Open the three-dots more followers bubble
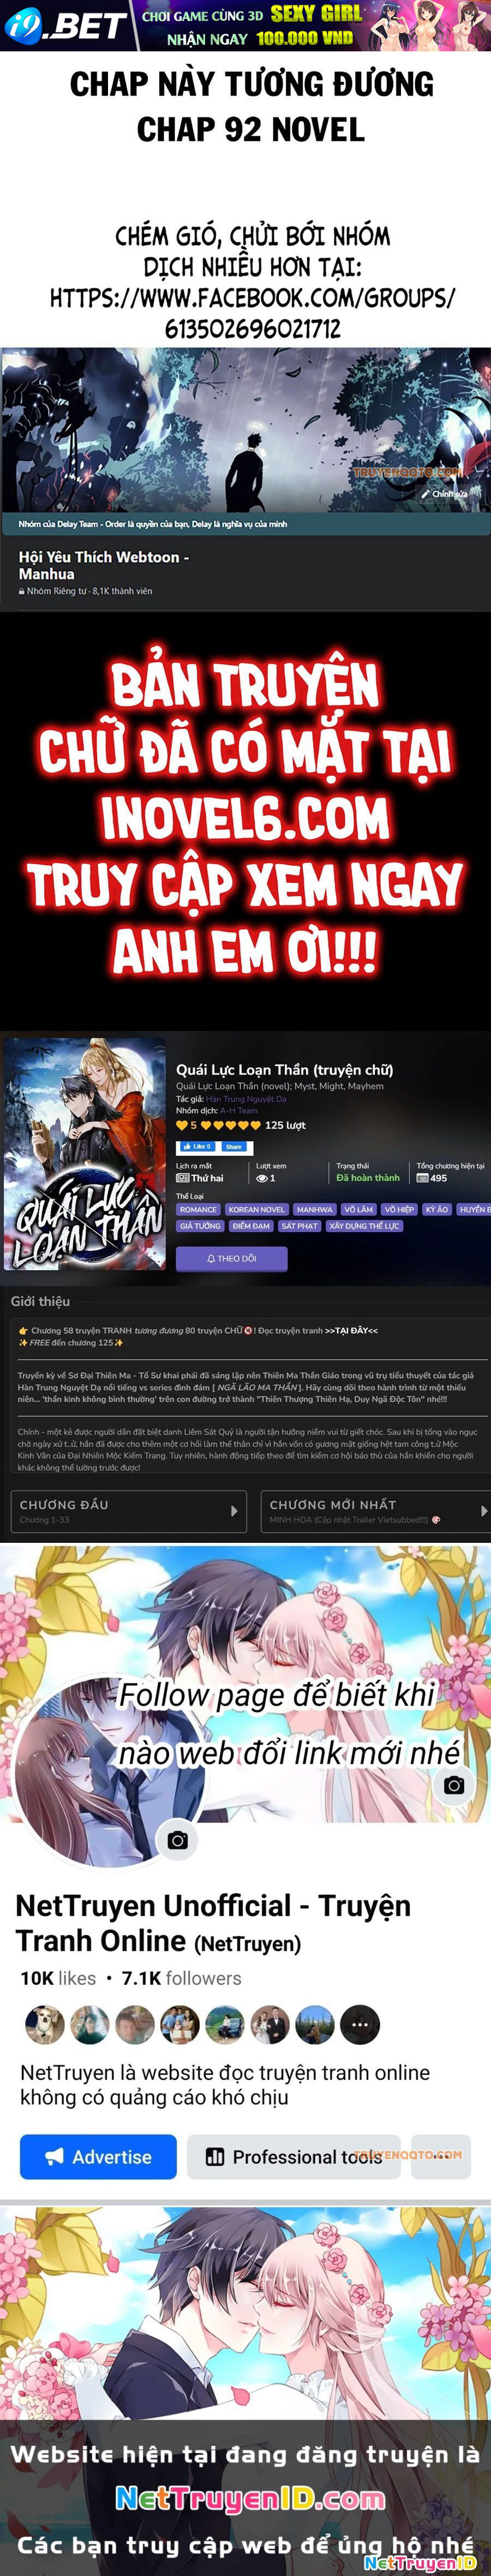The image size is (491, 2576). click(x=360, y=2025)
